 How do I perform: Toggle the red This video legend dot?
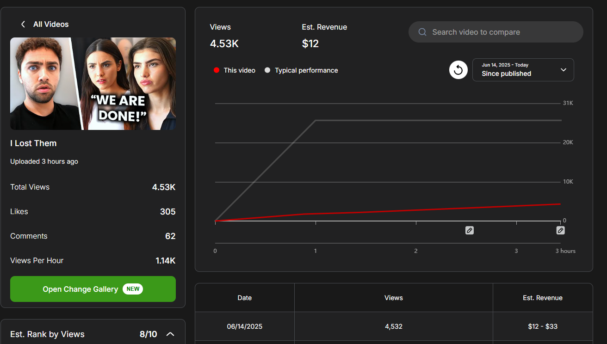coord(216,70)
